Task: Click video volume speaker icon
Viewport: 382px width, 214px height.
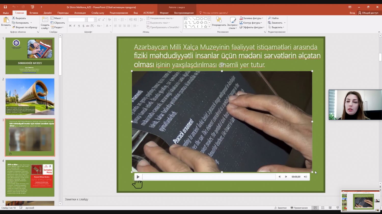Action: 305,177
